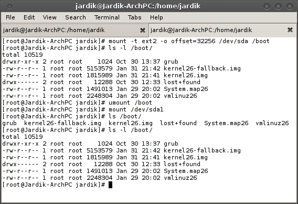Click the mount offset=32256 command line
The width and height of the screenshot is (298, 204).
(x=136, y=41)
